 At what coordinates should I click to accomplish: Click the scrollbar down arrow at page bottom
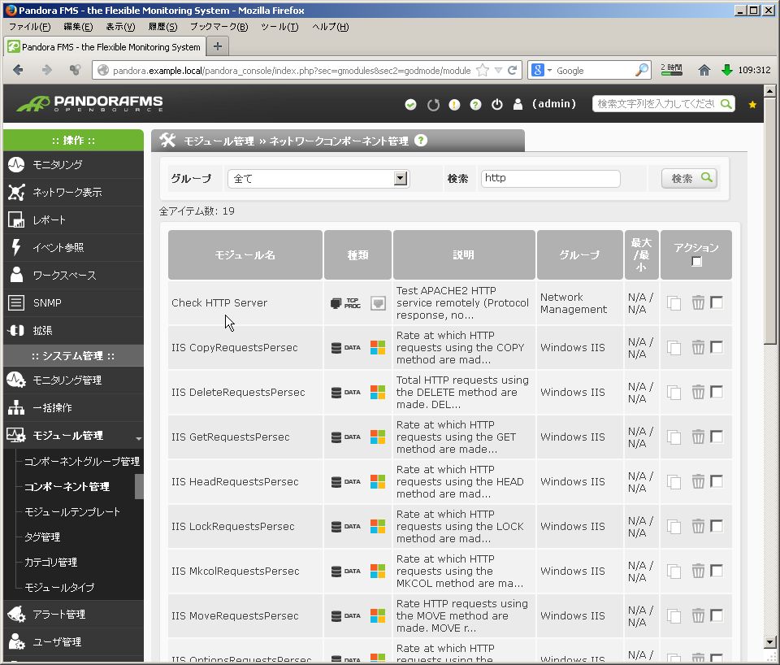pyautogui.click(x=769, y=641)
